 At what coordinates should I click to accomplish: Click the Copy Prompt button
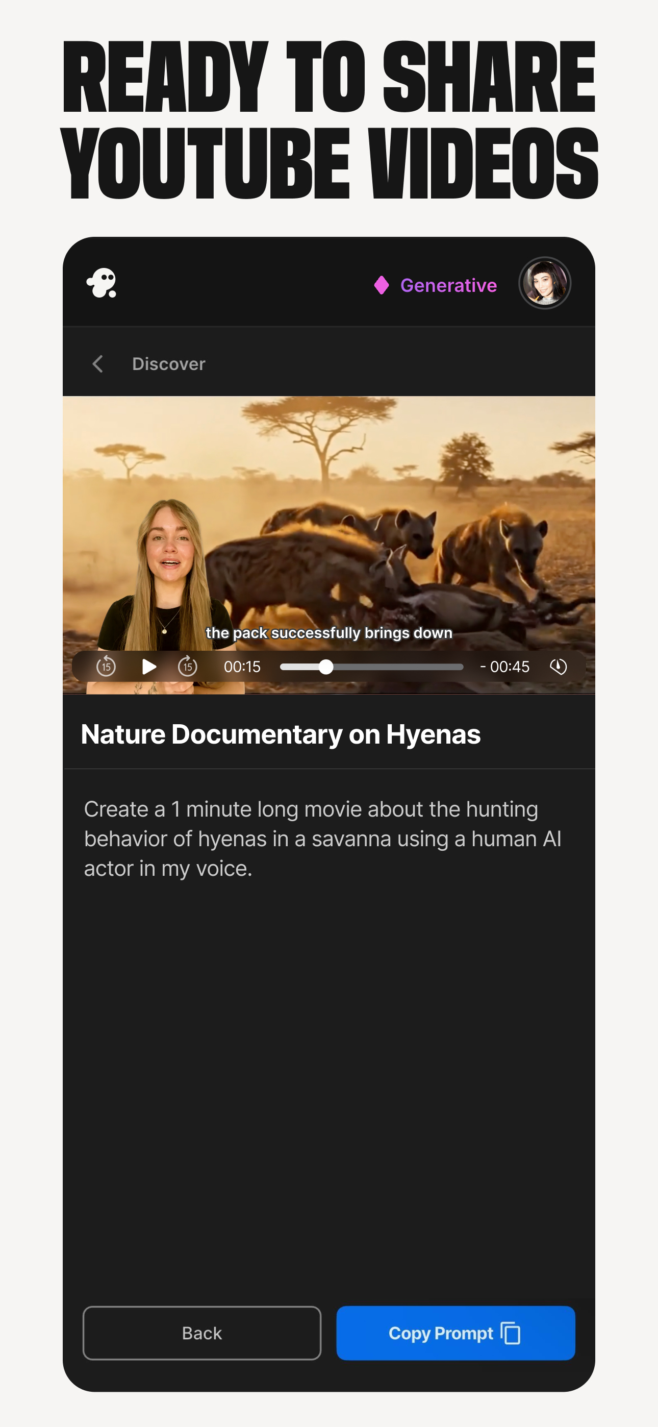[456, 1333]
